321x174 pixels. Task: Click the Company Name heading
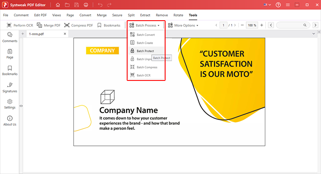(x=128, y=110)
